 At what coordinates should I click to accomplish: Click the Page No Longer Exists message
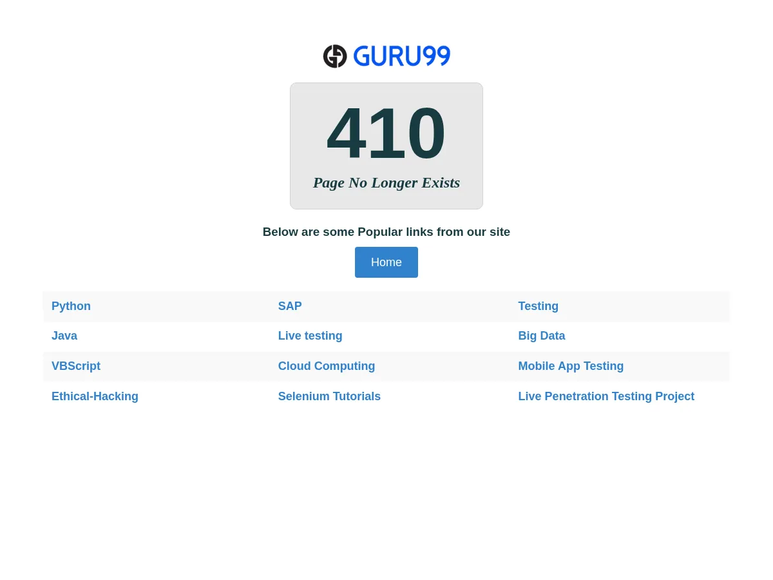click(x=386, y=182)
